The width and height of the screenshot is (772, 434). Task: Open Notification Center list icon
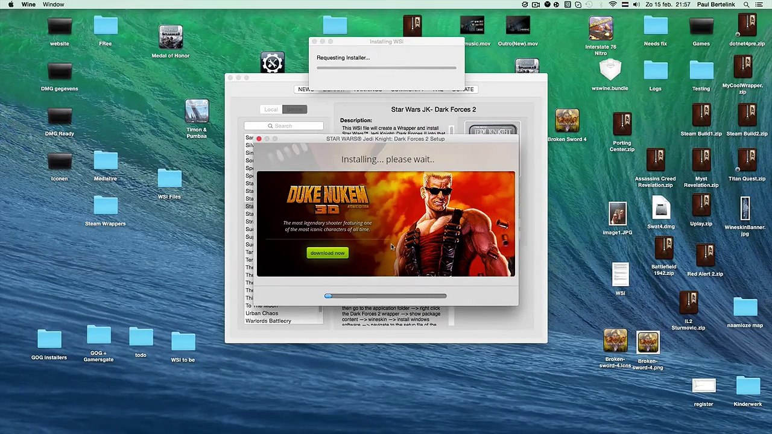point(759,5)
